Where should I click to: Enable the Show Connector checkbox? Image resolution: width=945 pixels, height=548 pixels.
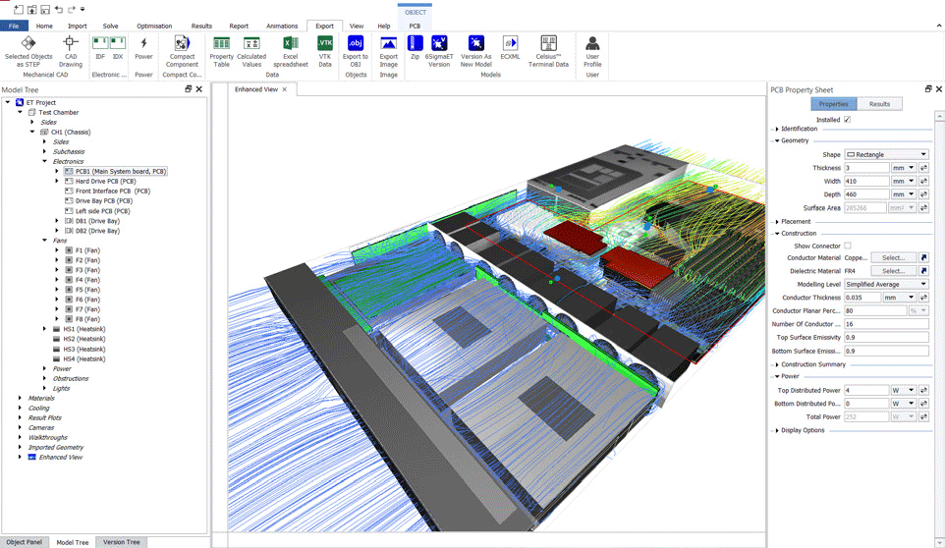pos(847,246)
